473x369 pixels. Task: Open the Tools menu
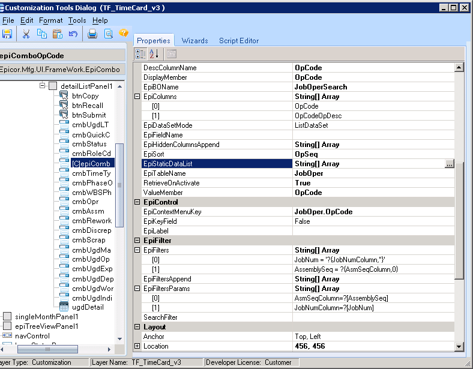[x=77, y=20]
